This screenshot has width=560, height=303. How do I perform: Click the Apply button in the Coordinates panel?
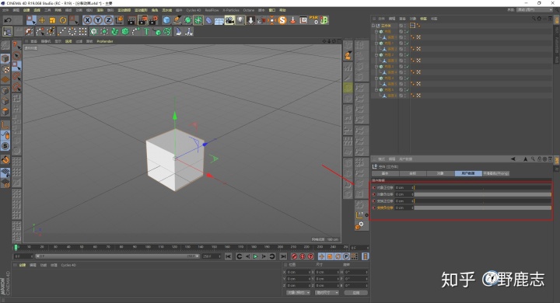(x=356, y=293)
